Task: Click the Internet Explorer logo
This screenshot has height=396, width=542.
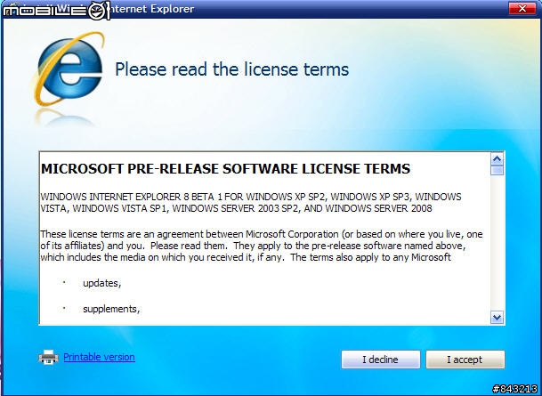Action: point(69,69)
